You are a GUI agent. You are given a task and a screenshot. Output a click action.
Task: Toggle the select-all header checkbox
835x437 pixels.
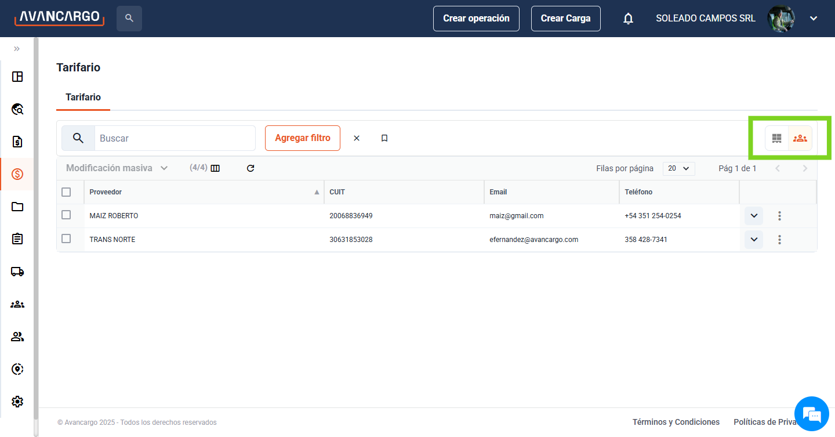click(66, 192)
